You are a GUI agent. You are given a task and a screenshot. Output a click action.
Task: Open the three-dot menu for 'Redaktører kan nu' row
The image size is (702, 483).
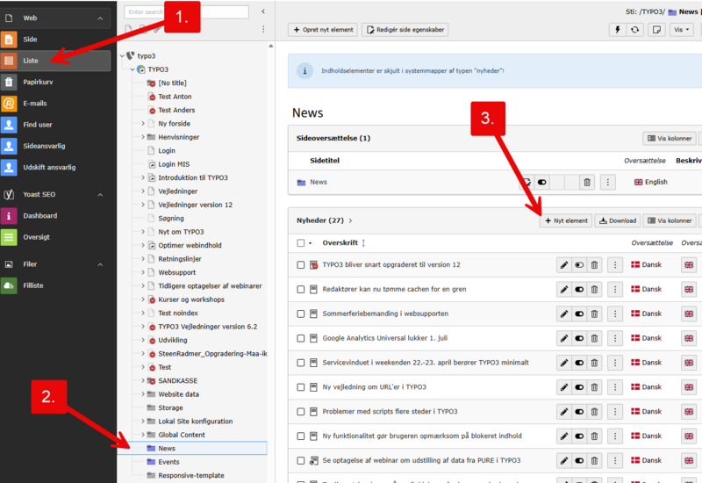[615, 289]
